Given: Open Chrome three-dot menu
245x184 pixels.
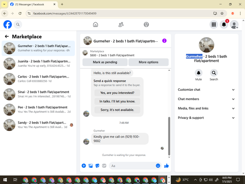Looking at the screenshot, I should coord(240,13).
